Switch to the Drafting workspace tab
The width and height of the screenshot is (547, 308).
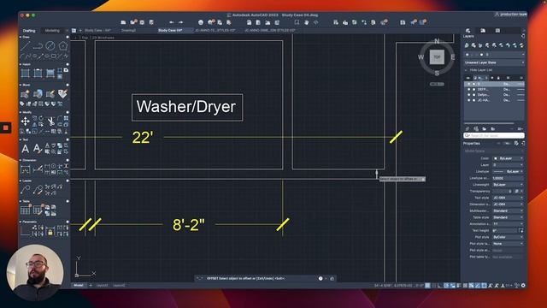(29, 31)
